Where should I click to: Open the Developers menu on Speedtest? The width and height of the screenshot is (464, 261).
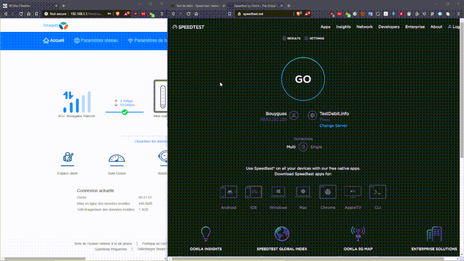389,27
